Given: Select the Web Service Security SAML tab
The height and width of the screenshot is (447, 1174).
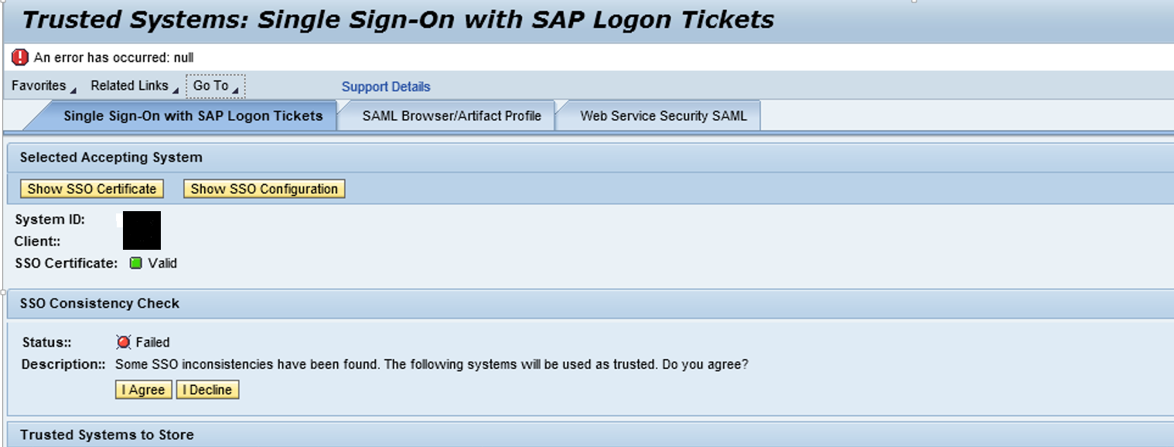Looking at the screenshot, I should 664,116.
